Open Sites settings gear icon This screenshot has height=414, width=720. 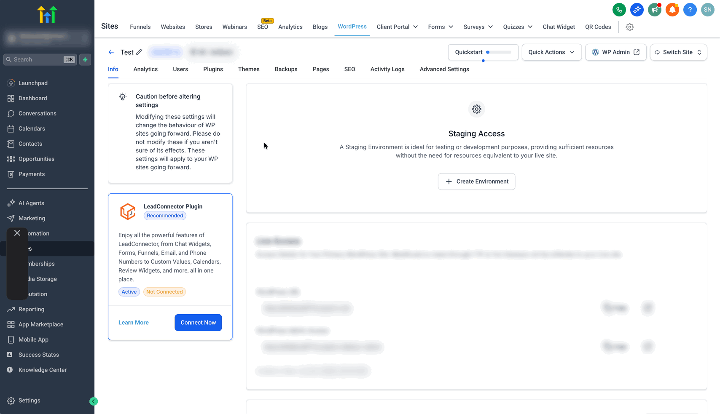click(629, 27)
